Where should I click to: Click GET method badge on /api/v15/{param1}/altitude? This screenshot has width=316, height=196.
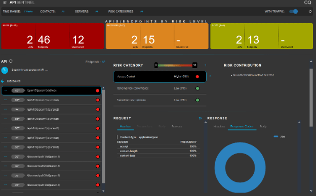click(18, 90)
